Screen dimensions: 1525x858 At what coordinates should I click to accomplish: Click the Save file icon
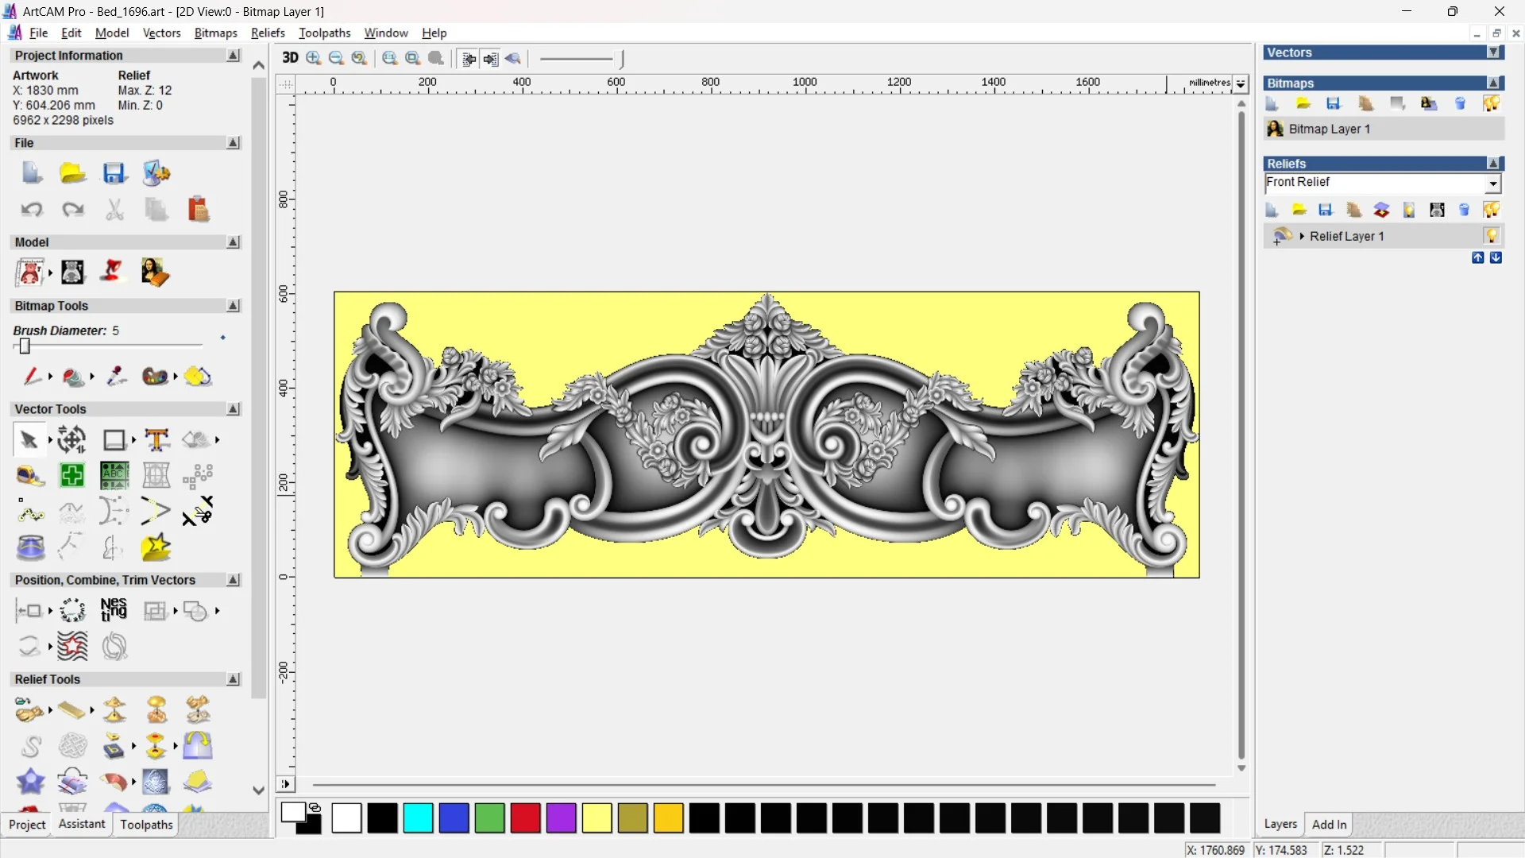[x=114, y=173]
